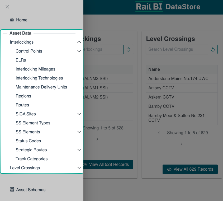
Task: Close the sidebar navigation menu
Action: click(7, 7)
